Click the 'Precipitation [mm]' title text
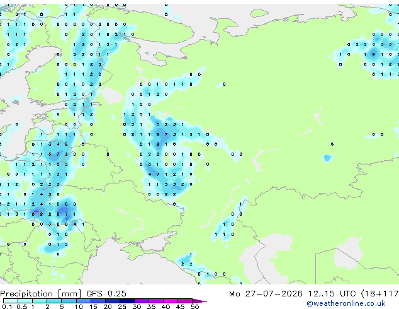This screenshot has height=309, width=399. (41, 294)
